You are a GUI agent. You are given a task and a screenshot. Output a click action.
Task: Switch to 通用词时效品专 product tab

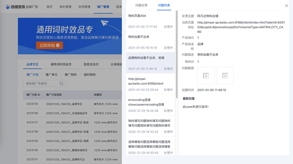pos(61,64)
